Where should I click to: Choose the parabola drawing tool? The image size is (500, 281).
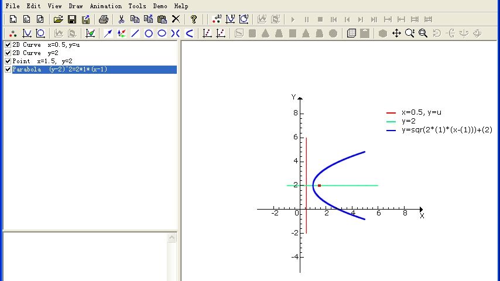pos(189,33)
